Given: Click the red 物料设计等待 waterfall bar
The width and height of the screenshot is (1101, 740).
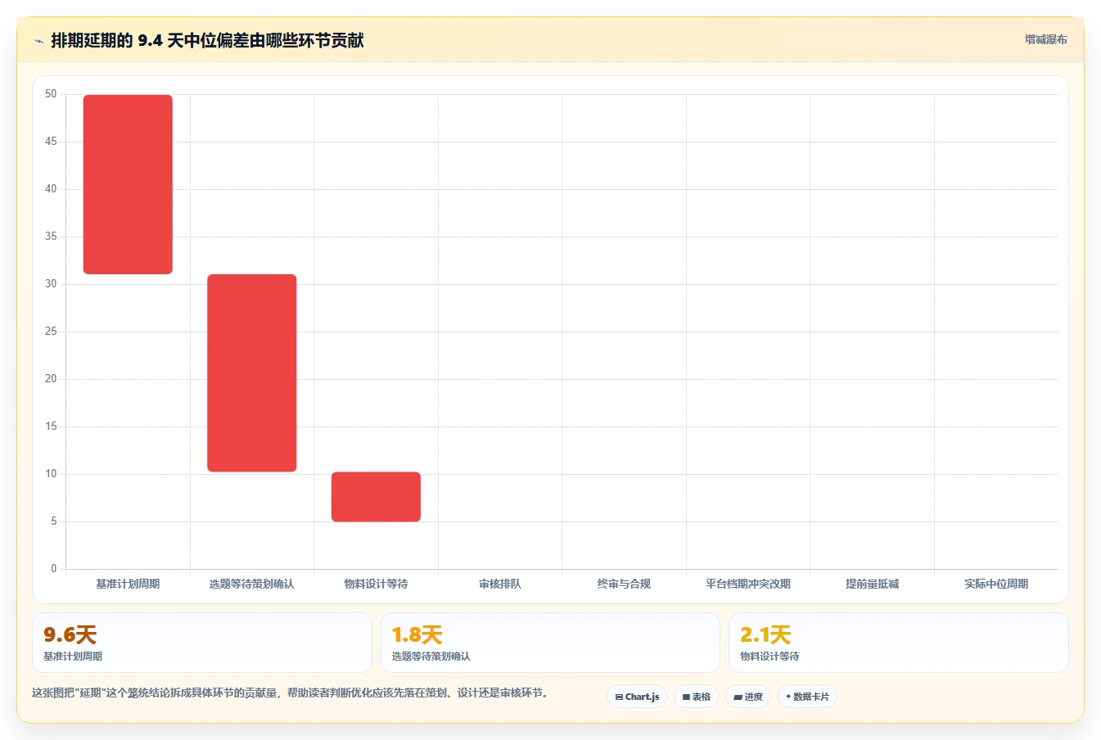Looking at the screenshot, I should pyautogui.click(x=376, y=497).
